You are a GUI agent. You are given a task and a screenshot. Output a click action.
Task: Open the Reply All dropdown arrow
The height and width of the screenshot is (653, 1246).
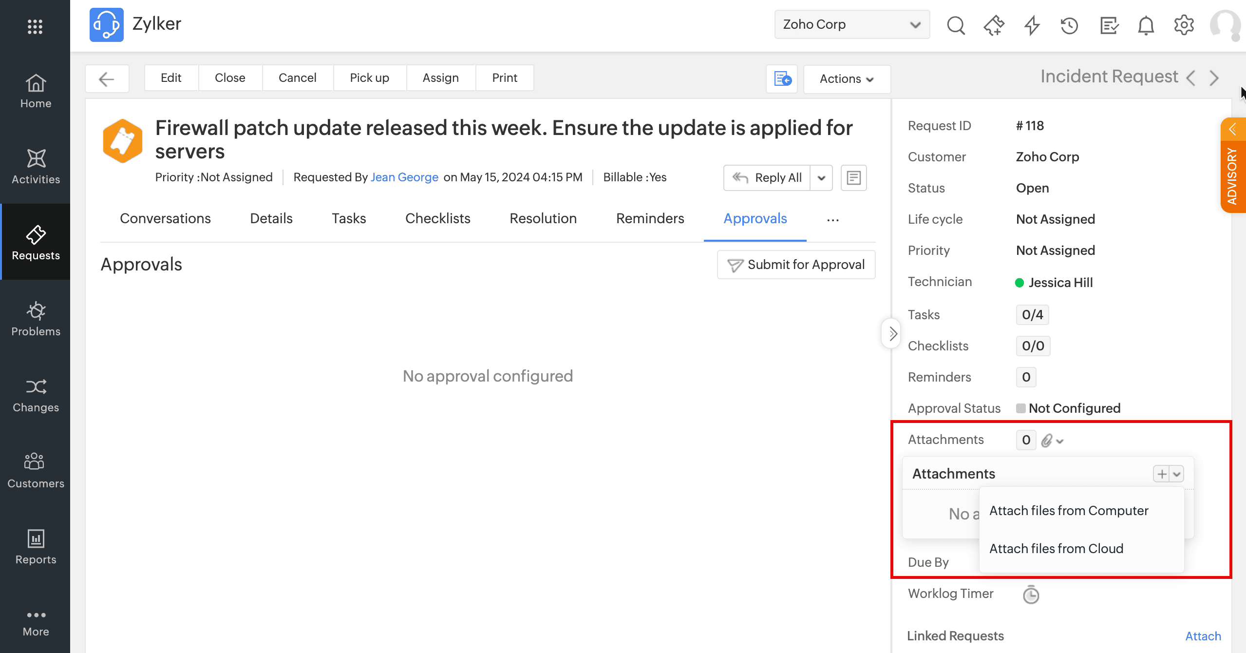821,178
